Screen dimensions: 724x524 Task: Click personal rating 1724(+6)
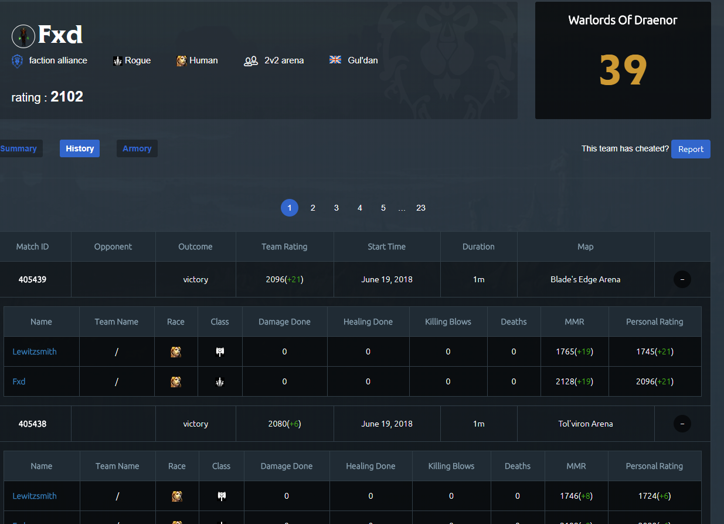point(654,496)
